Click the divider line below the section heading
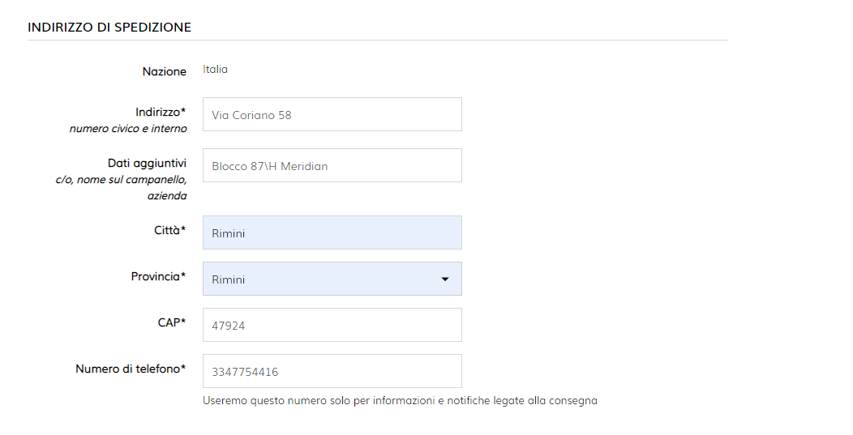 pos(377,41)
